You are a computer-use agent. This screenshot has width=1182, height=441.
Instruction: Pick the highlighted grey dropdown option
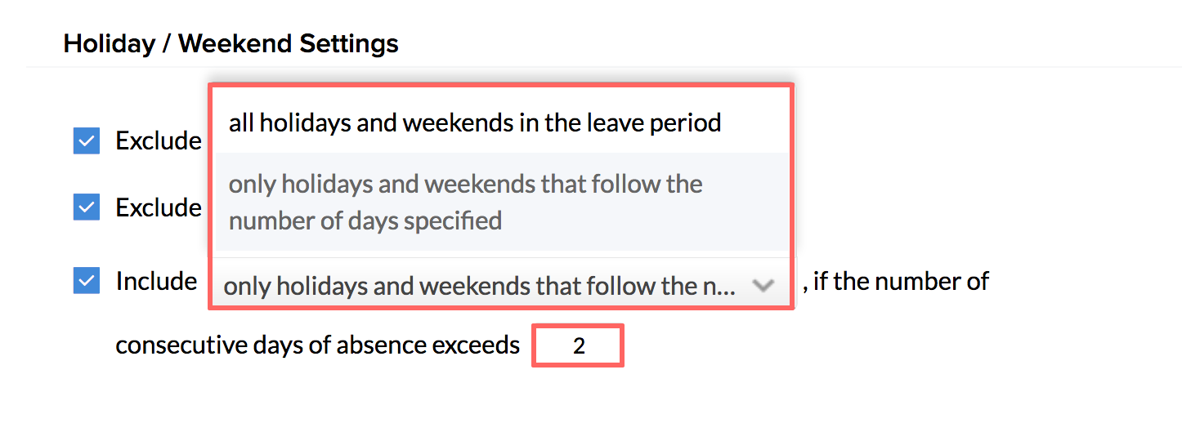click(464, 202)
